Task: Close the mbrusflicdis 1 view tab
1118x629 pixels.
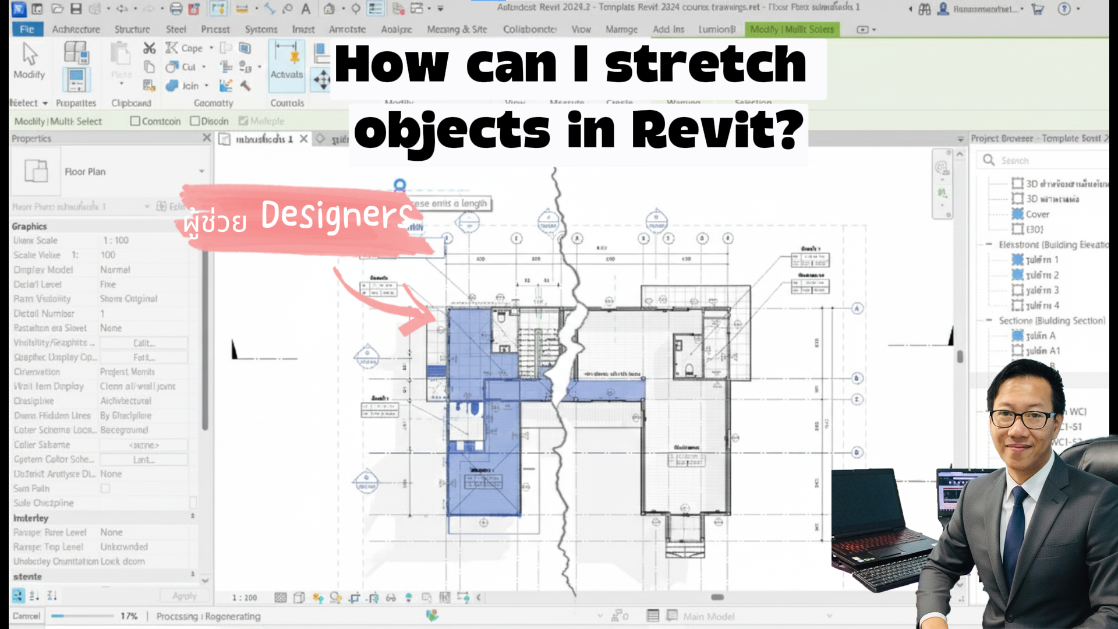Action: point(303,139)
